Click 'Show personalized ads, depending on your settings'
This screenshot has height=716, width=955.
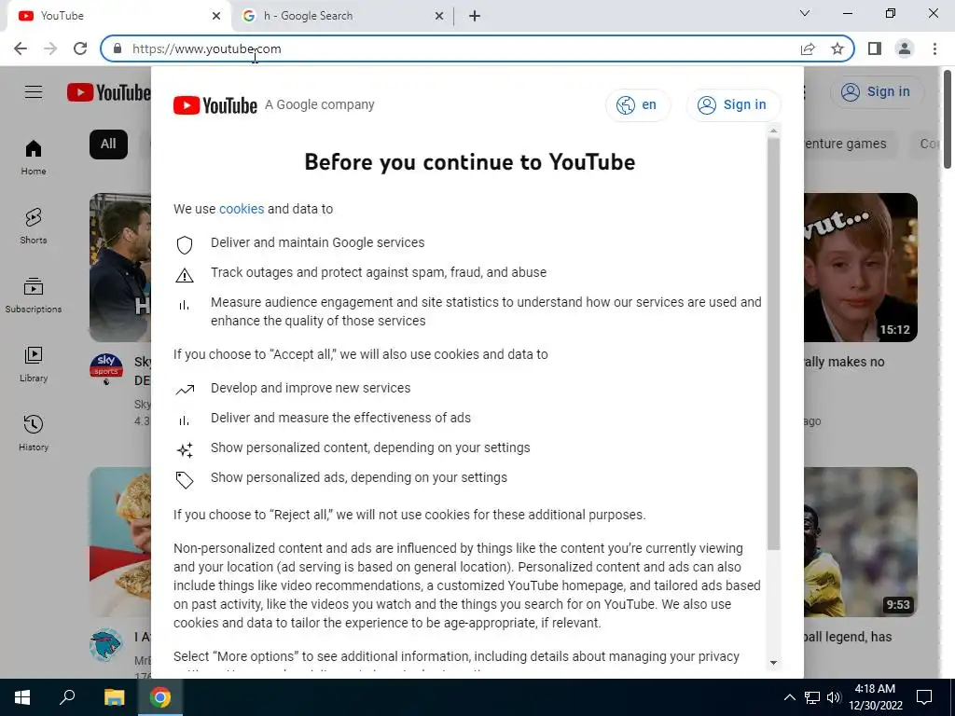point(359,477)
